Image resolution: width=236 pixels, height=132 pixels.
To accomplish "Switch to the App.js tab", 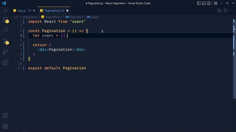I will (22, 11).
